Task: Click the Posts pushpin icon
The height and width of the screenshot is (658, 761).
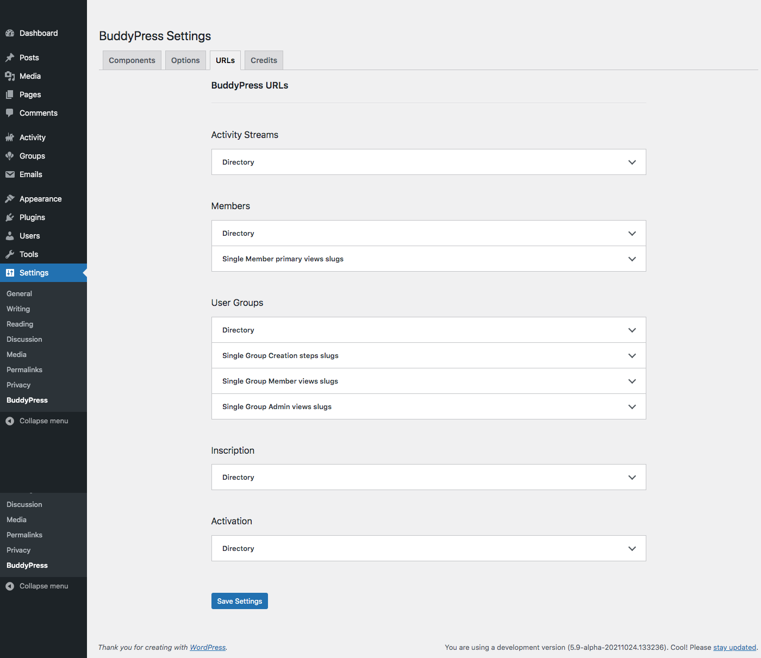Action: tap(10, 58)
